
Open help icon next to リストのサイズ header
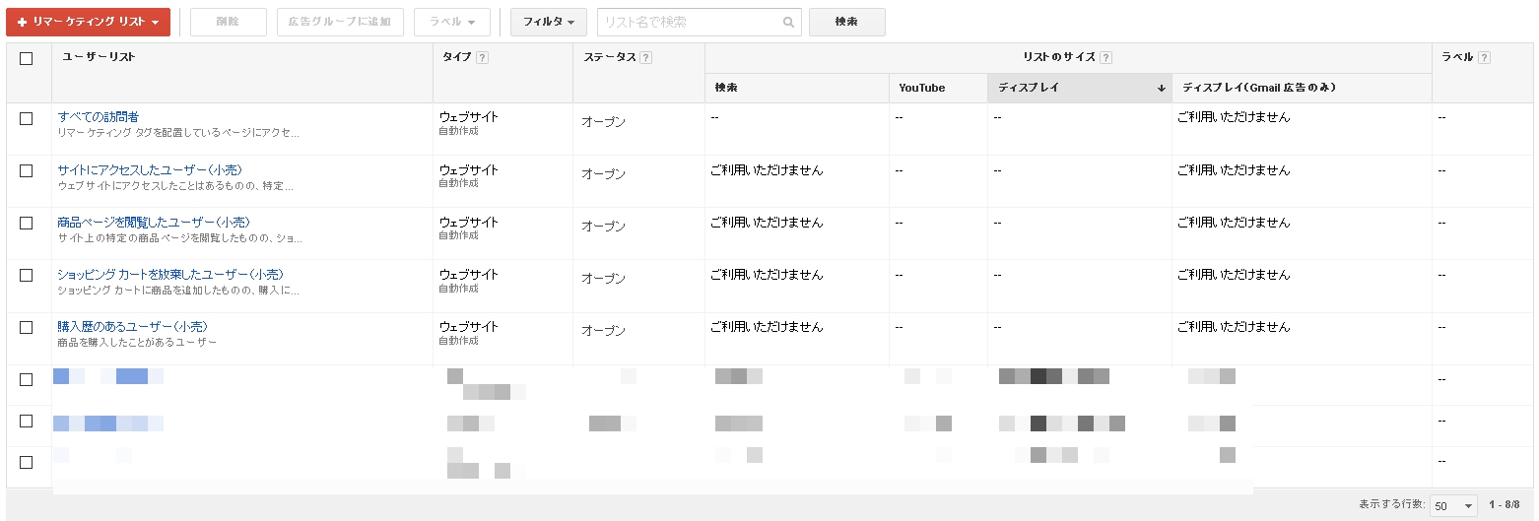tap(1105, 57)
